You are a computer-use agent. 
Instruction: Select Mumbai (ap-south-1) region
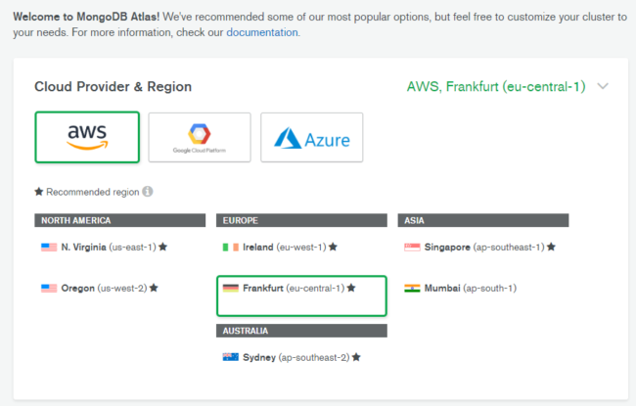click(x=461, y=288)
